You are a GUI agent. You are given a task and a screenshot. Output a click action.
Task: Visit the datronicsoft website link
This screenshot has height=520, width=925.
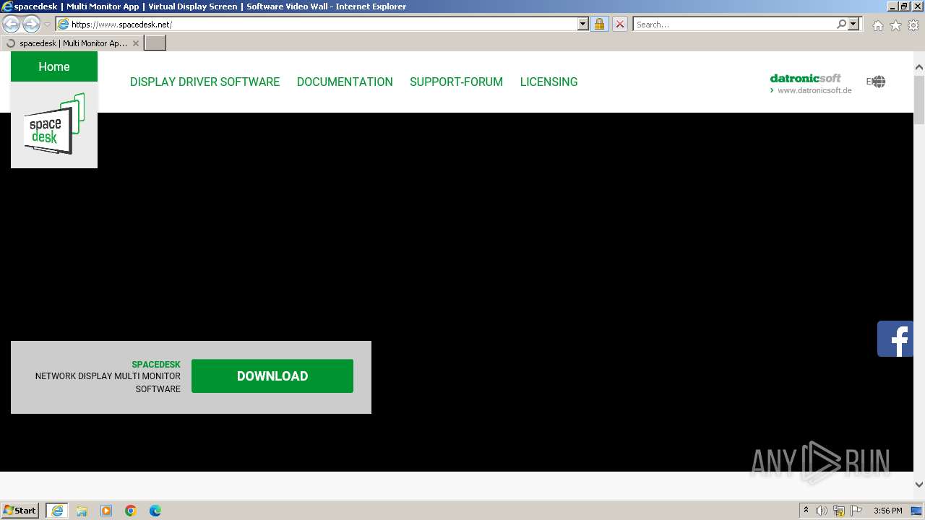[x=811, y=84]
